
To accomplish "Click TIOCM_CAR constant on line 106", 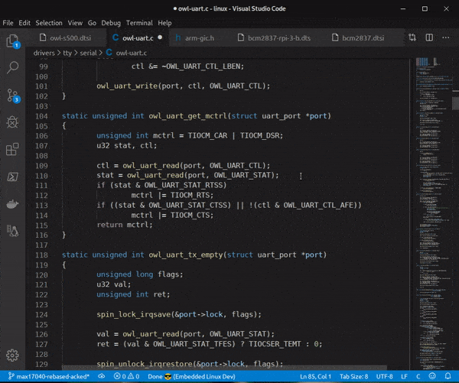I will (x=207, y=135).
